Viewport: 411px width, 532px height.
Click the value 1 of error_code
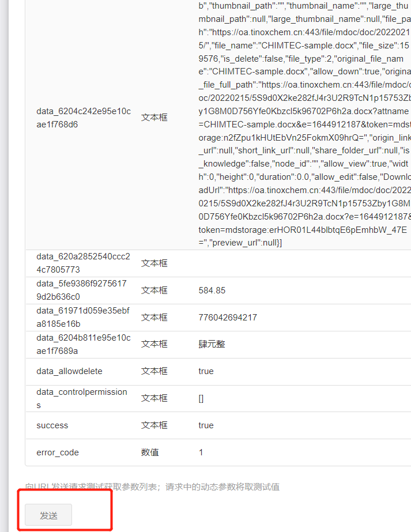(x=201, y=452)
